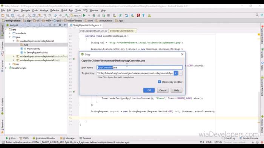Open the File menu
Screen dimensions: 264x148
click(x=3, y=10)
